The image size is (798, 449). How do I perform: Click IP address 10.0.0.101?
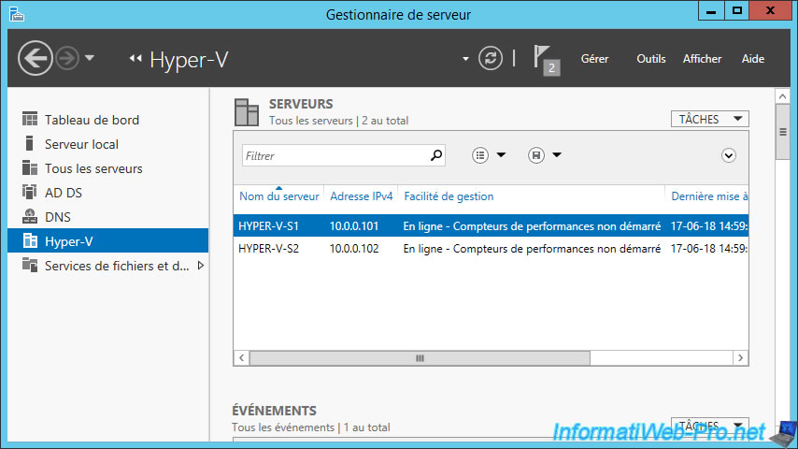(x=354, y=225)
